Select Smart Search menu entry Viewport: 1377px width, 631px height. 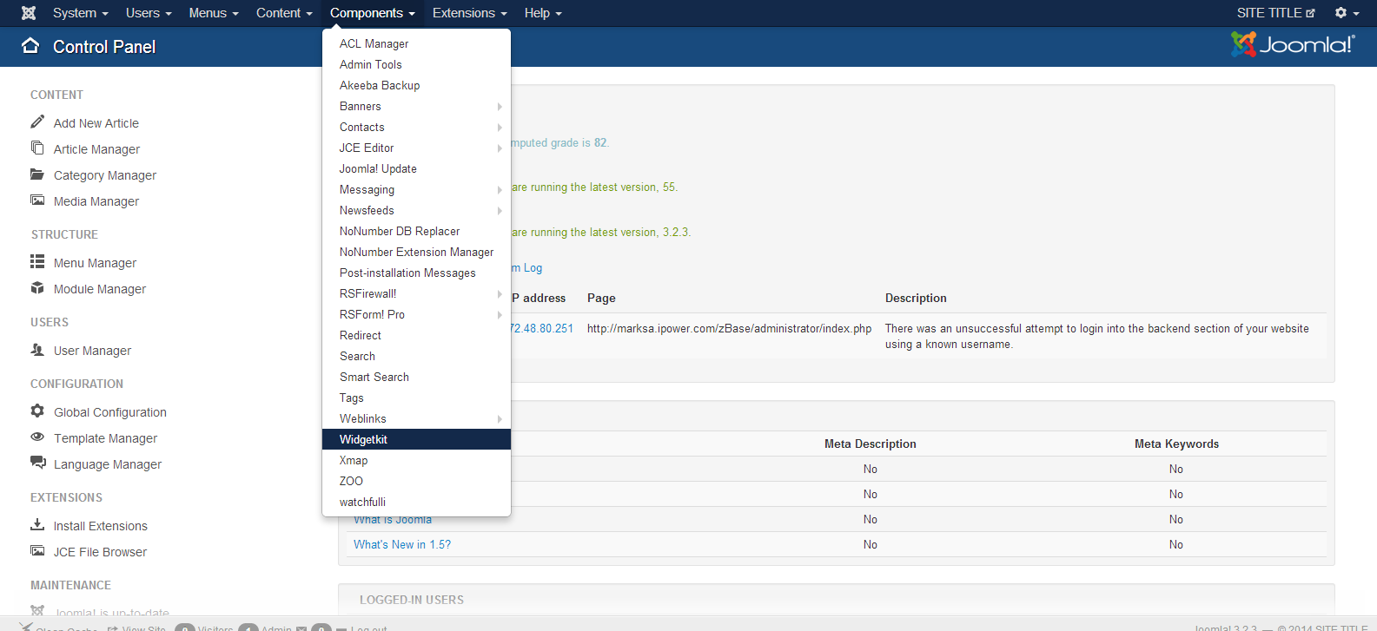(416, 377)
